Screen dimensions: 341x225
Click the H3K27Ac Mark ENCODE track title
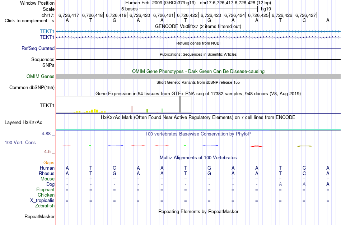coord(198,118)
